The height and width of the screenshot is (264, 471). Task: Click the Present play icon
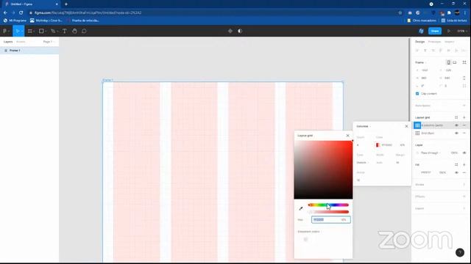[x=449, y=31]
